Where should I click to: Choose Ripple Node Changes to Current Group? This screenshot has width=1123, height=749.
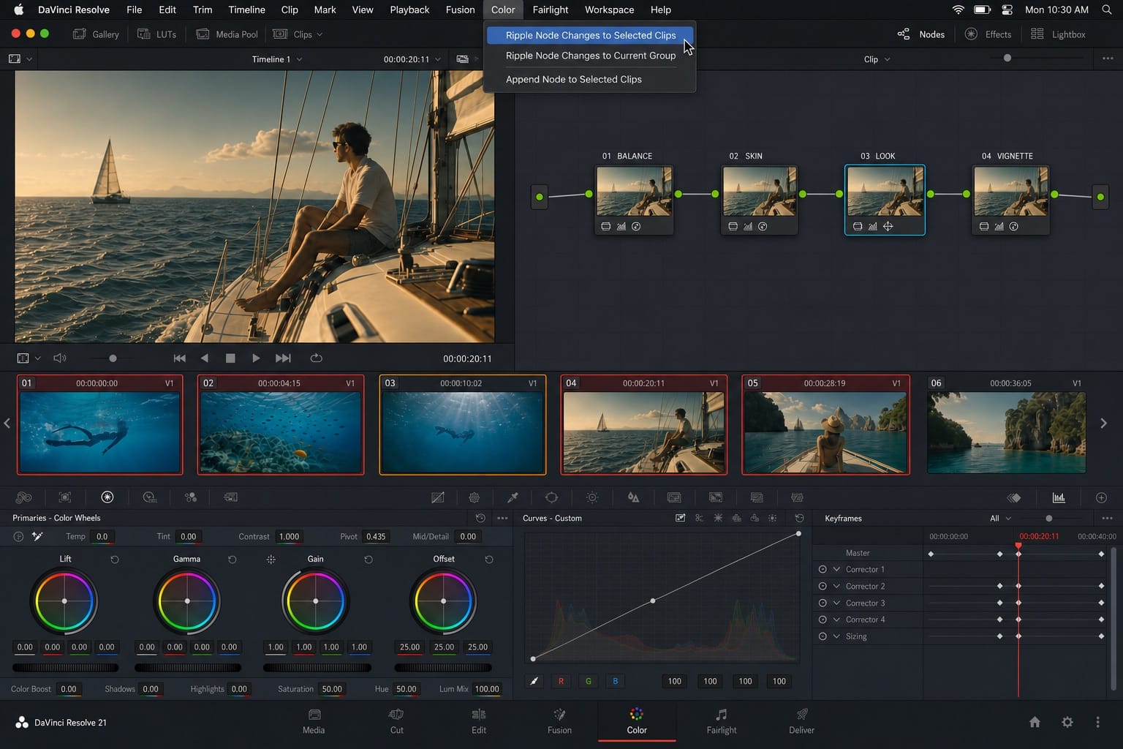[590, 56]
